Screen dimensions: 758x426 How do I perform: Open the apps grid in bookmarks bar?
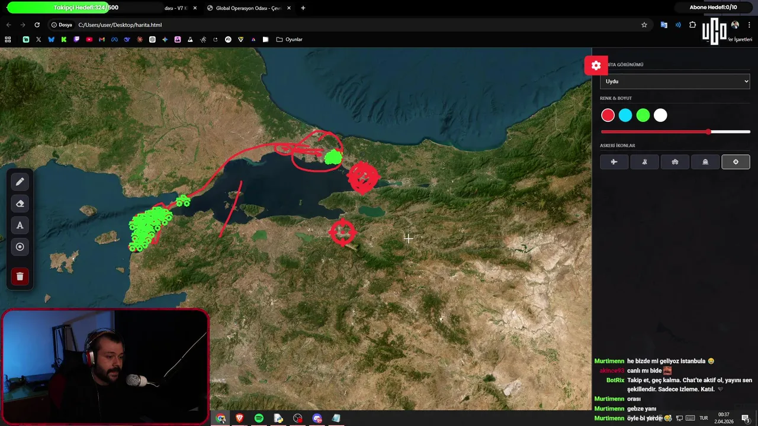8,40
